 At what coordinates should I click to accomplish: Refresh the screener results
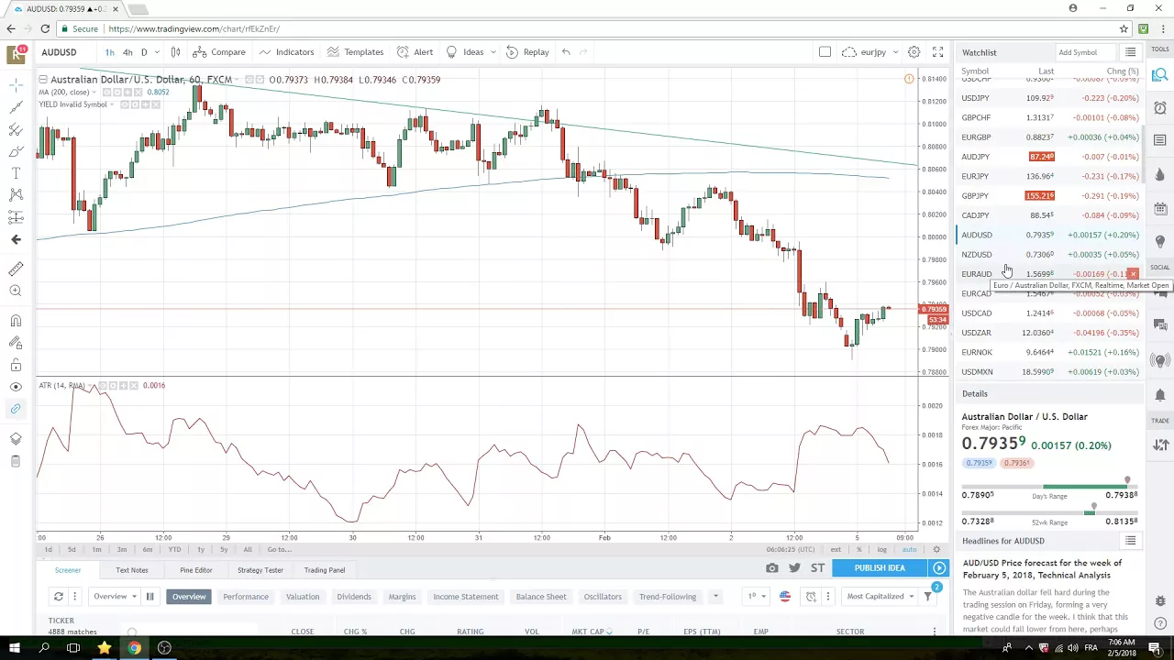coord(58,597)
